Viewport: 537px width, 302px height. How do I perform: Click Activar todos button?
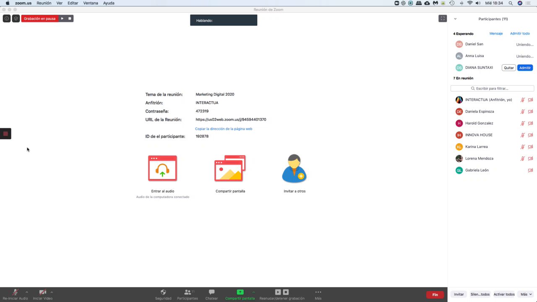click(504, 294)
